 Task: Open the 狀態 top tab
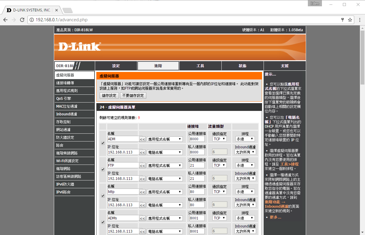[243, 66]
